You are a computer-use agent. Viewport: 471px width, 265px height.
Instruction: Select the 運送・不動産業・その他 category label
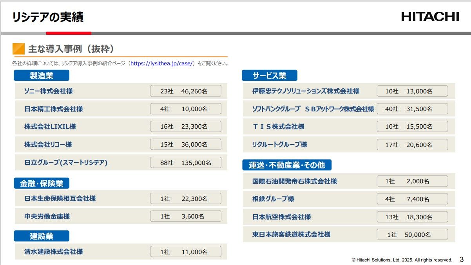[286, 165]
